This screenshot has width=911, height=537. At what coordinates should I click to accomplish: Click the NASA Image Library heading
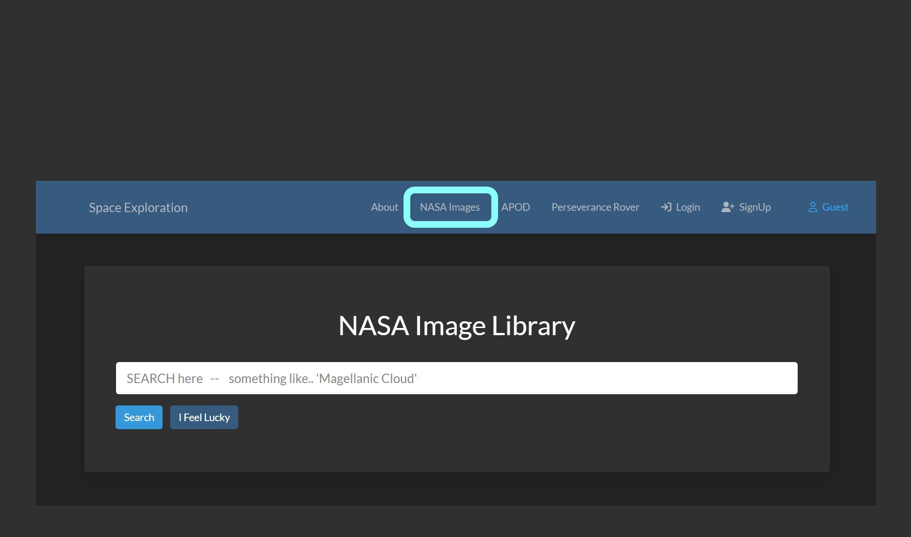pyautogui.click(x=457, y=326)
